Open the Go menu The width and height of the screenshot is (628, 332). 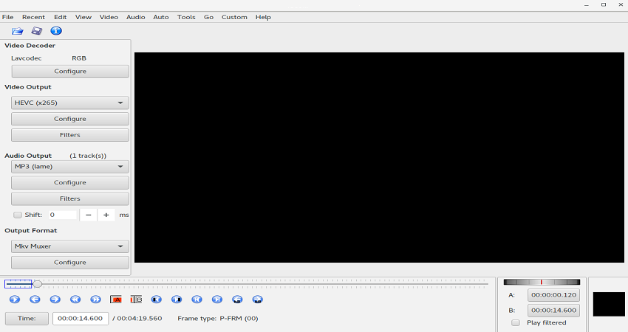pos(208,17)
